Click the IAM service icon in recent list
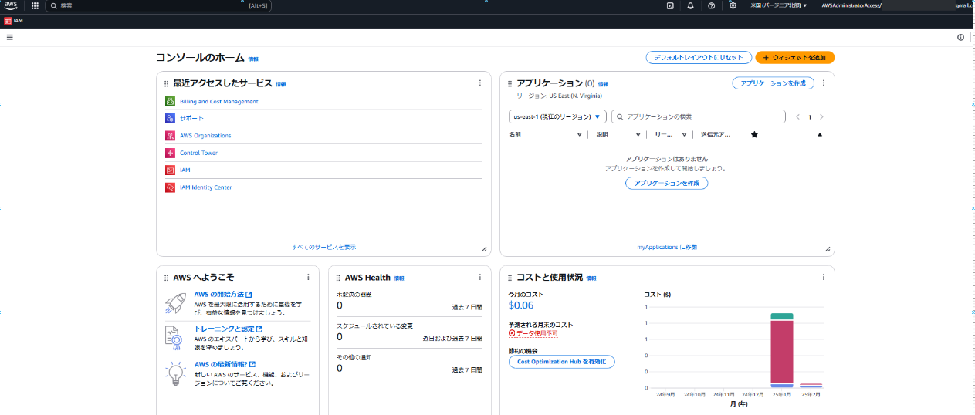 click(170, 170)
